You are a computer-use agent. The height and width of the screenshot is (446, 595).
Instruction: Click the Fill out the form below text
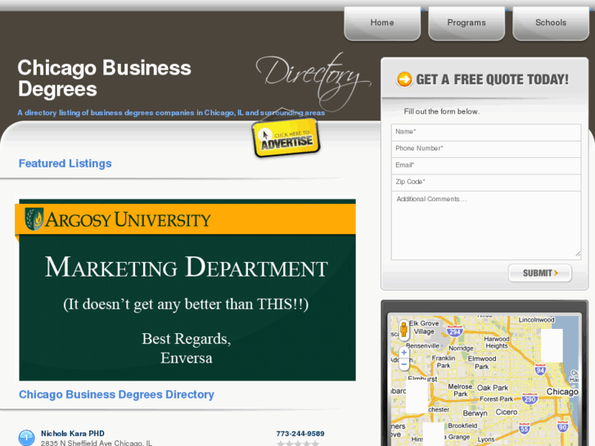coord(442,111)
